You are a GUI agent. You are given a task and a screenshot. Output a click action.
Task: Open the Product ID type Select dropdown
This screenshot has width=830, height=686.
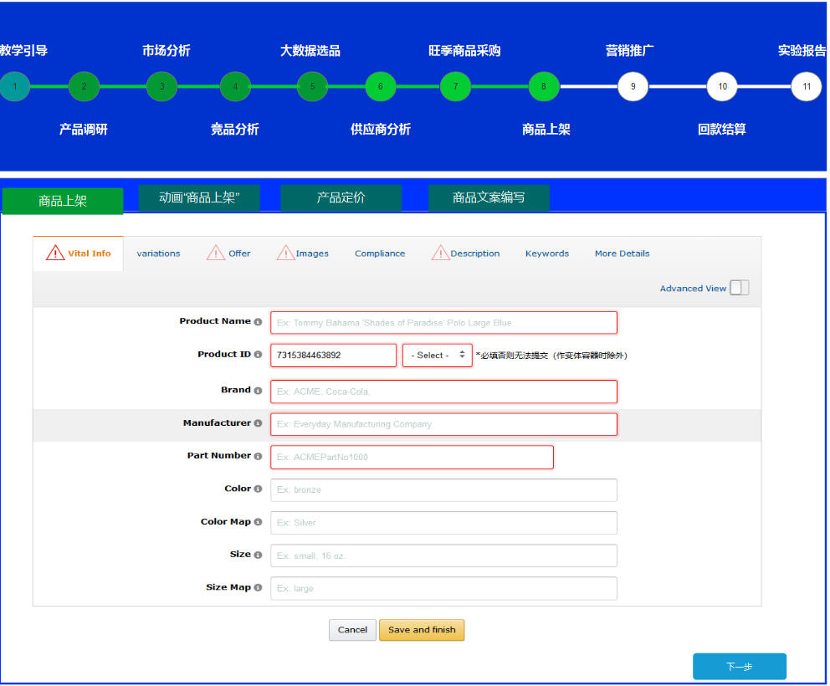[438, 356]
